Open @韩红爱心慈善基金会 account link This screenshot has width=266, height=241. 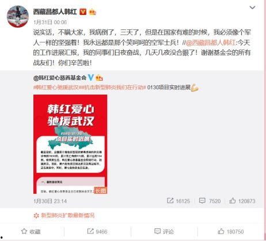[x=60, y=78]
